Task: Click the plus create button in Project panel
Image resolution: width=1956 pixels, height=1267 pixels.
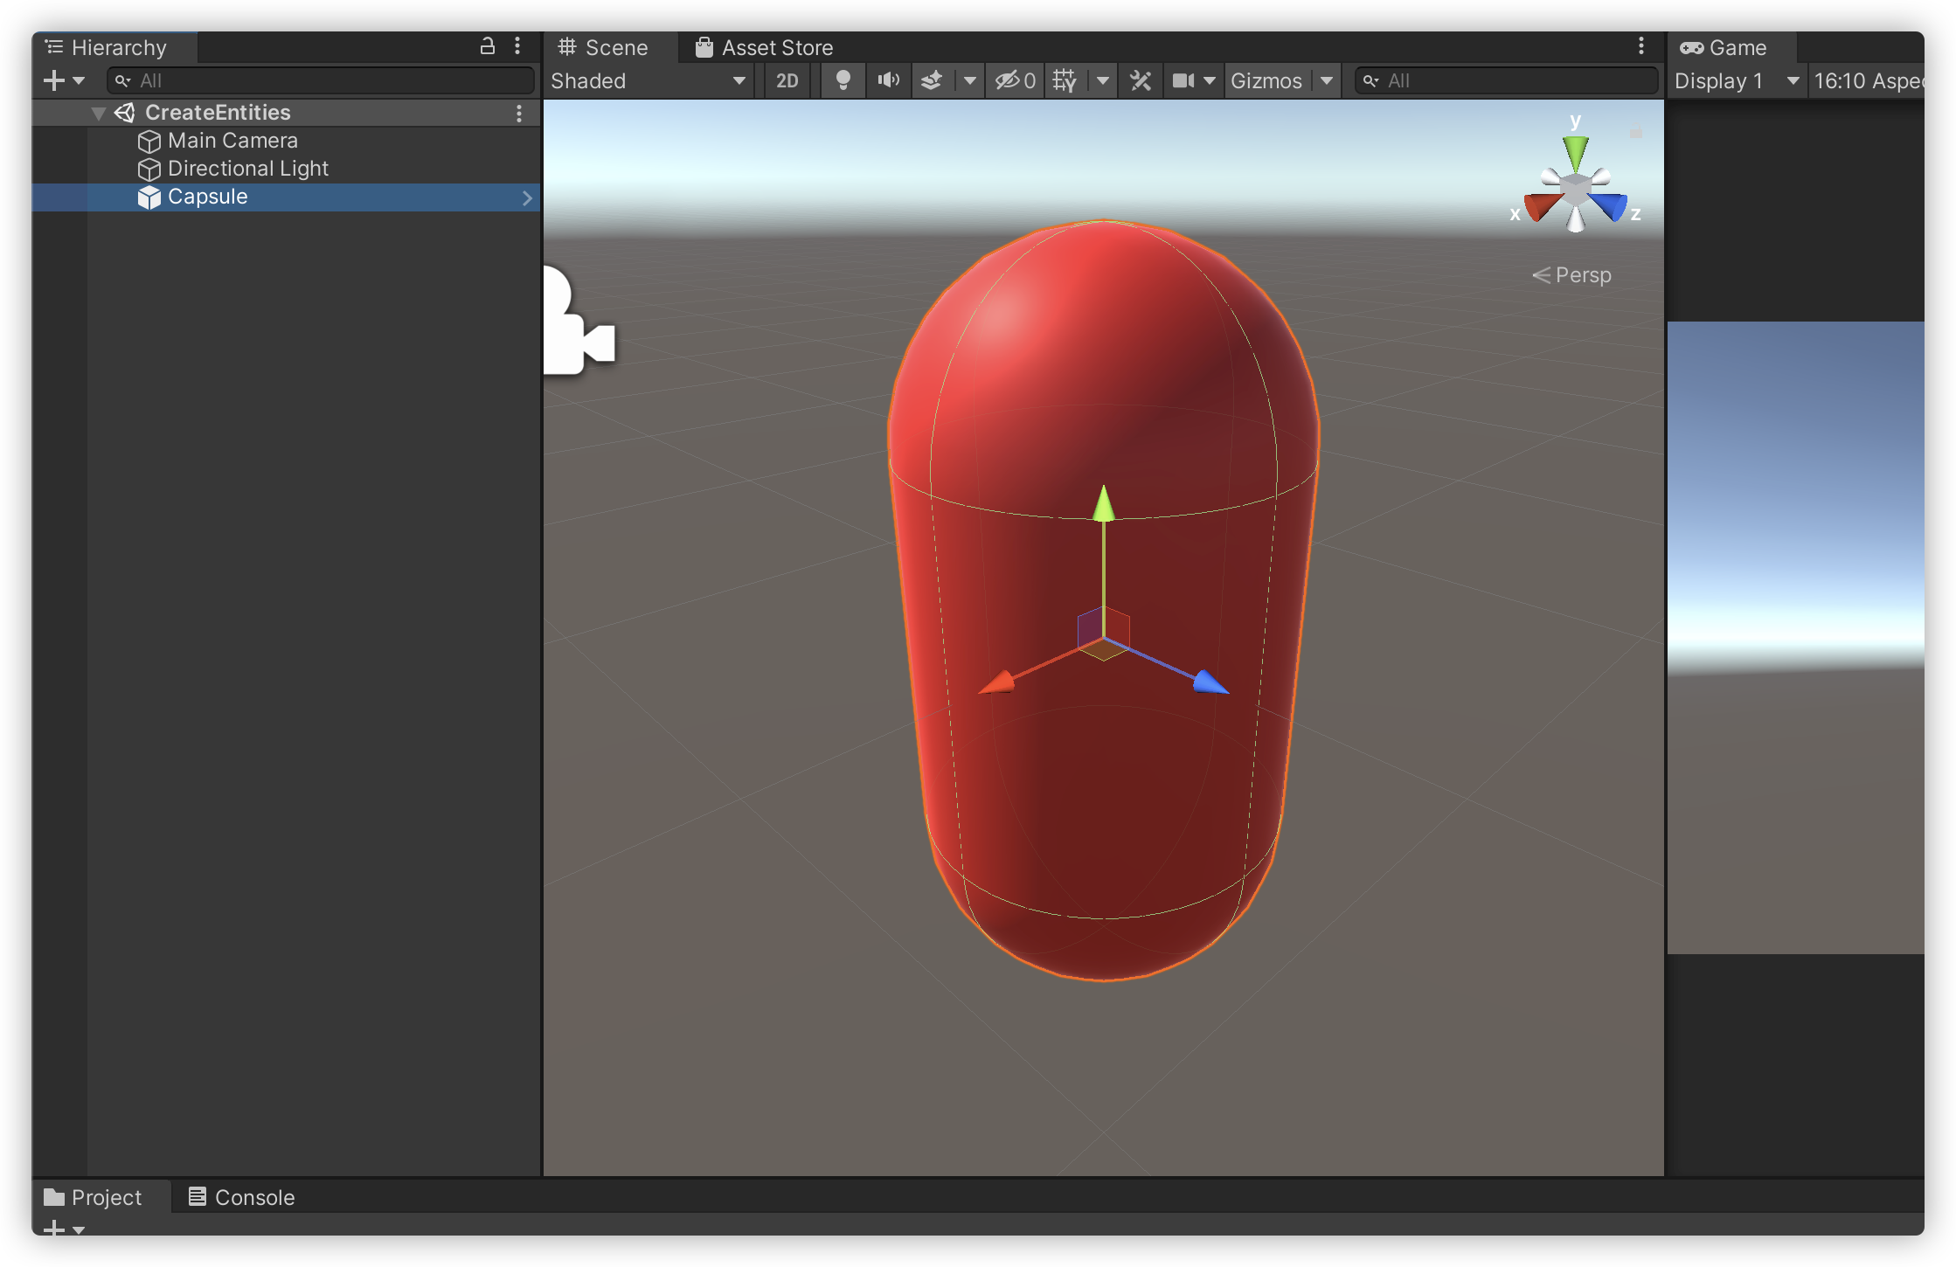Action: coord(54,1229)
